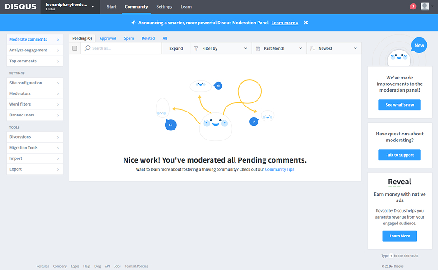Click the Terms & Policies footer link
Screen dimensions: 438x270
click(x=136, y=266)
